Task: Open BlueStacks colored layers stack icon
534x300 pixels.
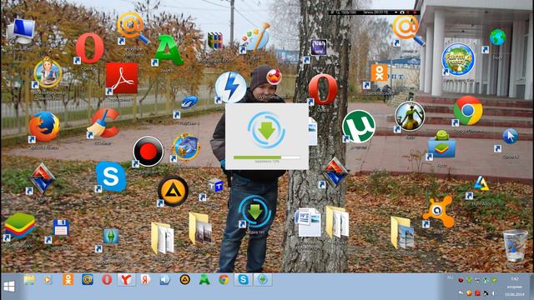Action: point(19,226)
